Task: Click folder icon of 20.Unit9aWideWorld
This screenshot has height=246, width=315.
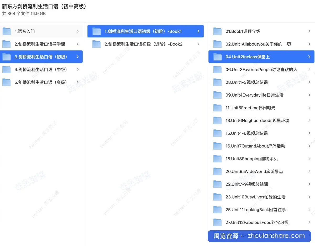Action: [x=218, y=171]
